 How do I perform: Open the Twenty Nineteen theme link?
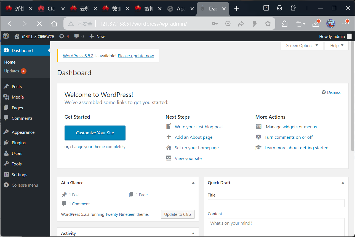point(120,214)
